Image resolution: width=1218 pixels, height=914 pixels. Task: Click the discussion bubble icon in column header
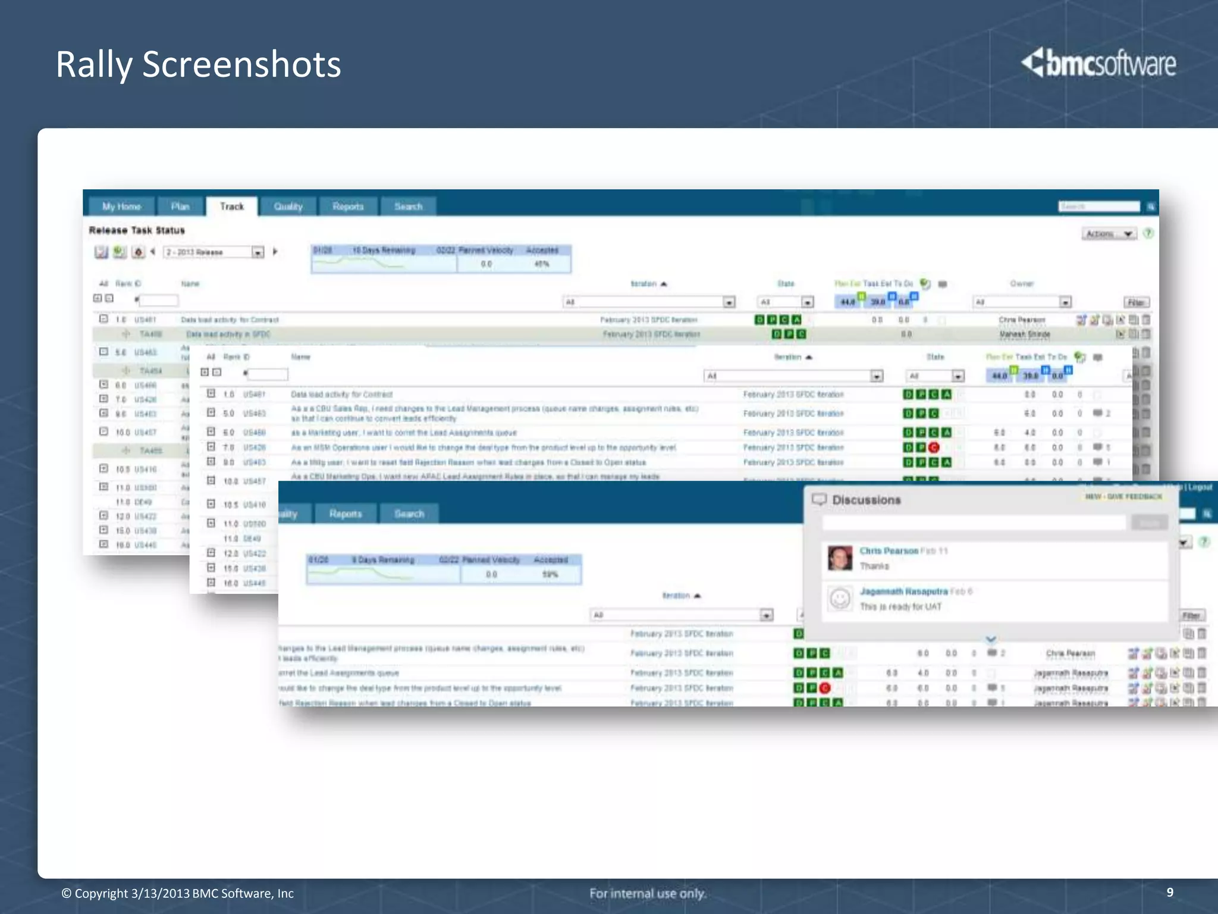point(943,284)
